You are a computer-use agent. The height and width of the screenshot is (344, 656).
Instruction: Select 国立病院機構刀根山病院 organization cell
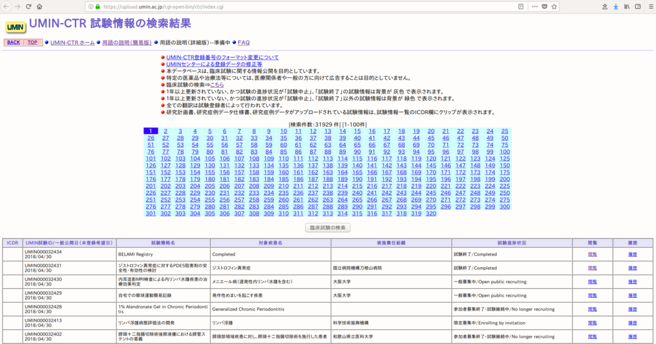391,268
